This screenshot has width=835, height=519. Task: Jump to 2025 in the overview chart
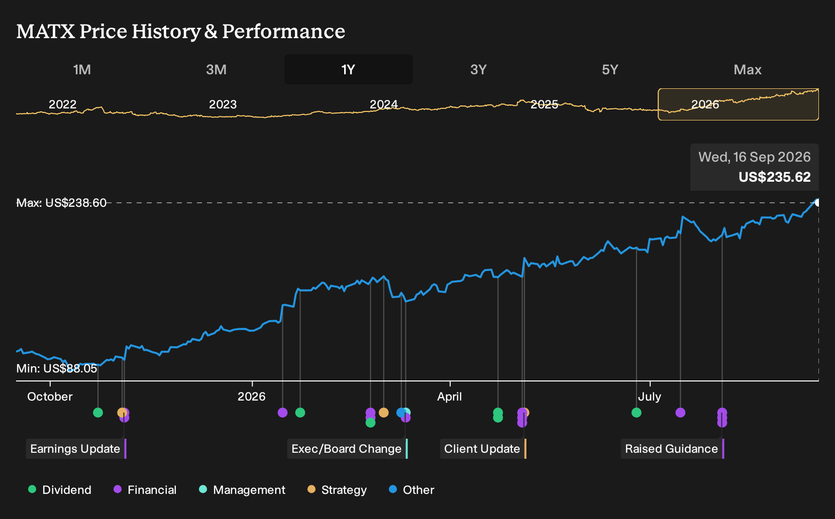pyautogui.click(x=544, y=104)
